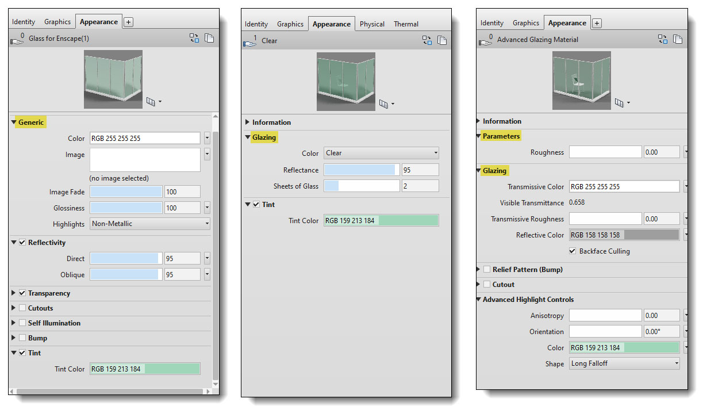Click the Image selection field in Generic section
703x406 pixels.
click(145, 160)
